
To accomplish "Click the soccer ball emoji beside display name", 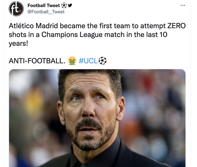I will pyautogui.click(x=64, y=5).
